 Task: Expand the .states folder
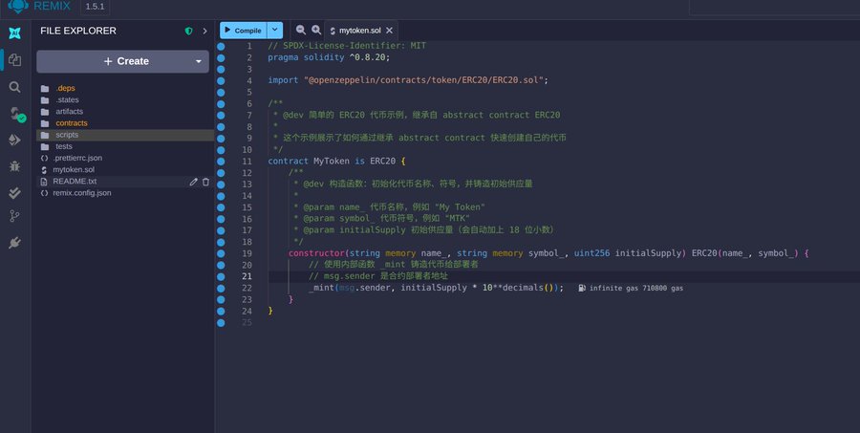pyautogui.click(x=67, y=99)
